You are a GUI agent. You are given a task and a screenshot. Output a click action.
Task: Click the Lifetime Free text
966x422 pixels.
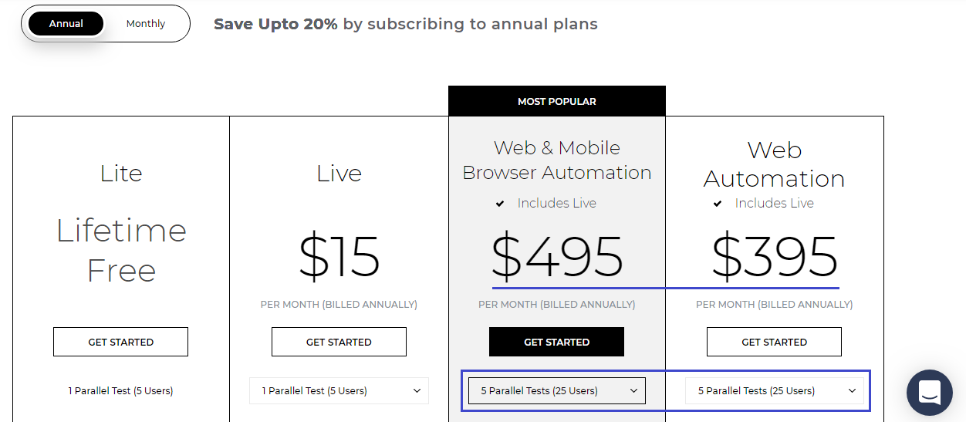pyautogui.click(x=121, y=251)
